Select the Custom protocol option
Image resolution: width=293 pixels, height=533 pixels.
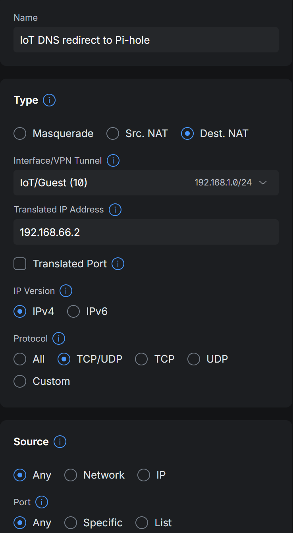(x=20, y=381)
